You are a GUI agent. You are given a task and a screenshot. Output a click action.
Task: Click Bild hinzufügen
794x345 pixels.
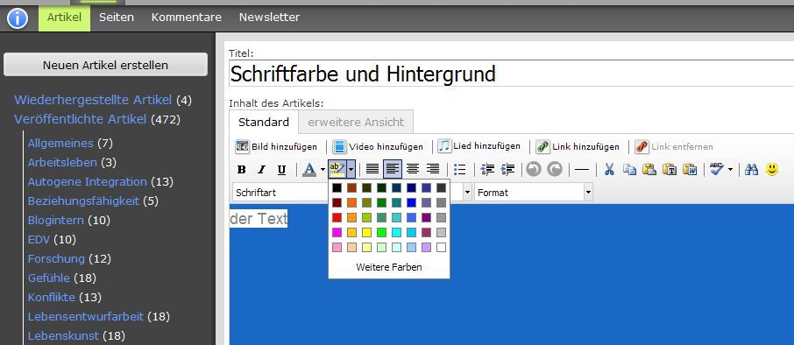pos(276,147)
